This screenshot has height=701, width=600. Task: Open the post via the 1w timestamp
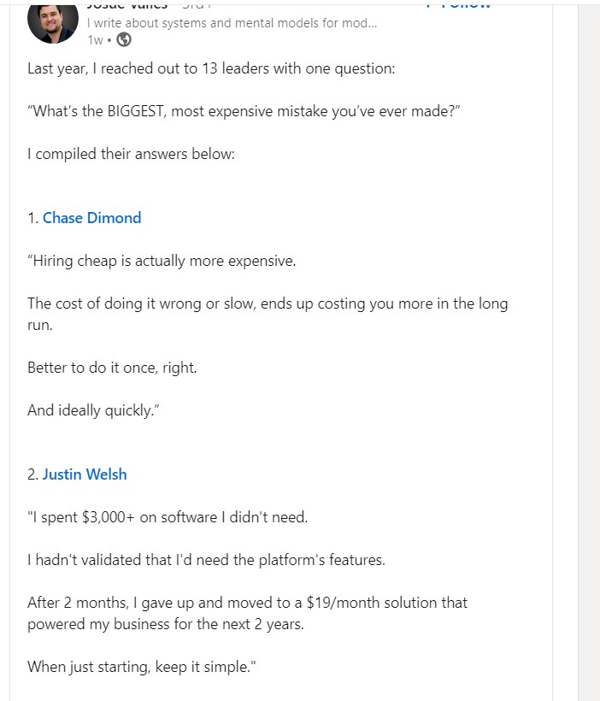point(95,38)
